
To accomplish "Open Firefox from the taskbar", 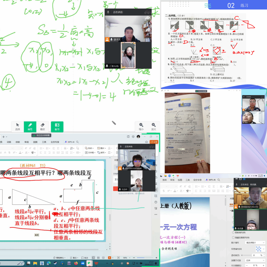I will (x=76, y=263).
